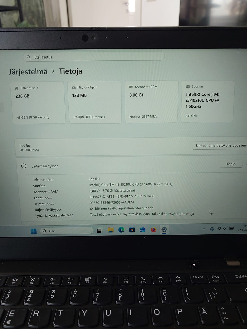Click the Tuotetunnus label
Viewport: 247px width, 329px height.
coord(44,204)
